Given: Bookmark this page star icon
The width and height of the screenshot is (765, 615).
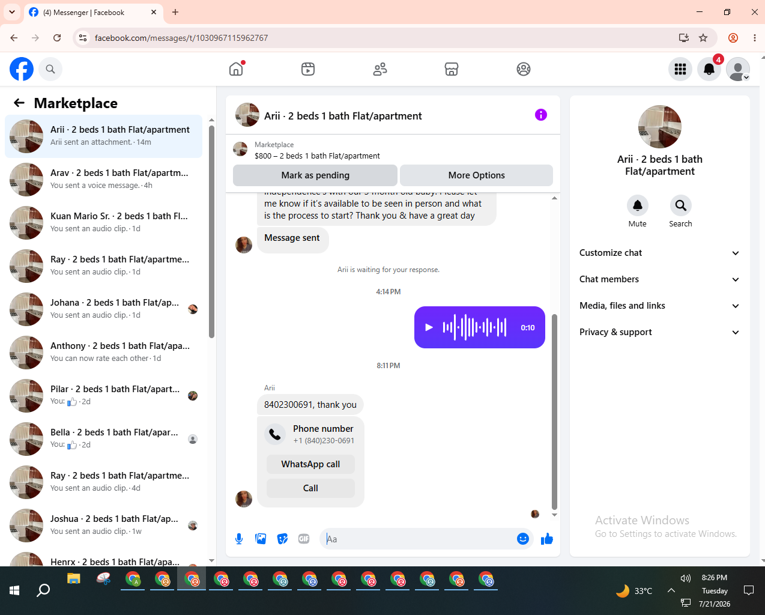Looking at the screenshot, I should coord(703,38).
